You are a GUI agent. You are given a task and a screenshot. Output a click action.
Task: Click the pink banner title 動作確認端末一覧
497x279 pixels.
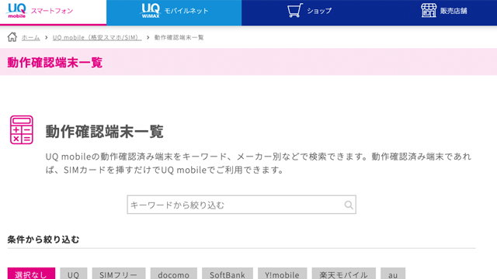[x=55, y=62]
